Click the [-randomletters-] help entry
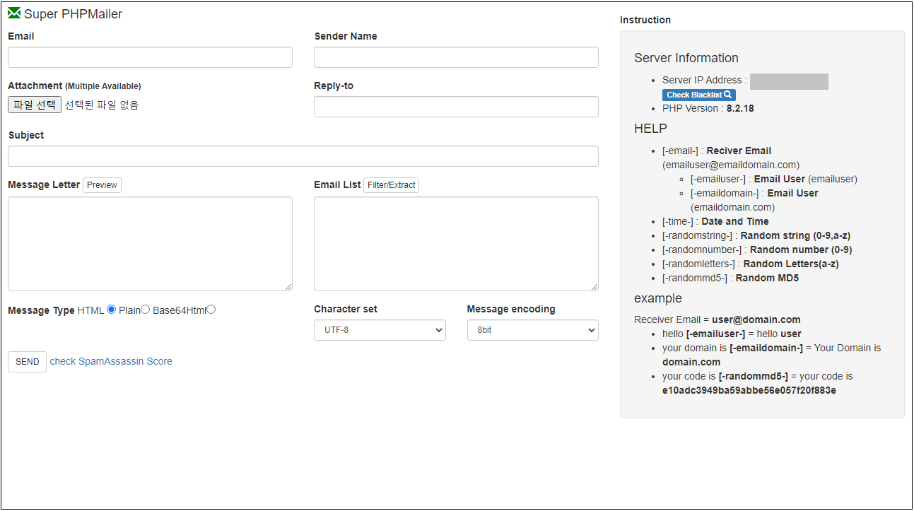Image resolution: width=914 pixels, height=511 pixels. point(751,264)
